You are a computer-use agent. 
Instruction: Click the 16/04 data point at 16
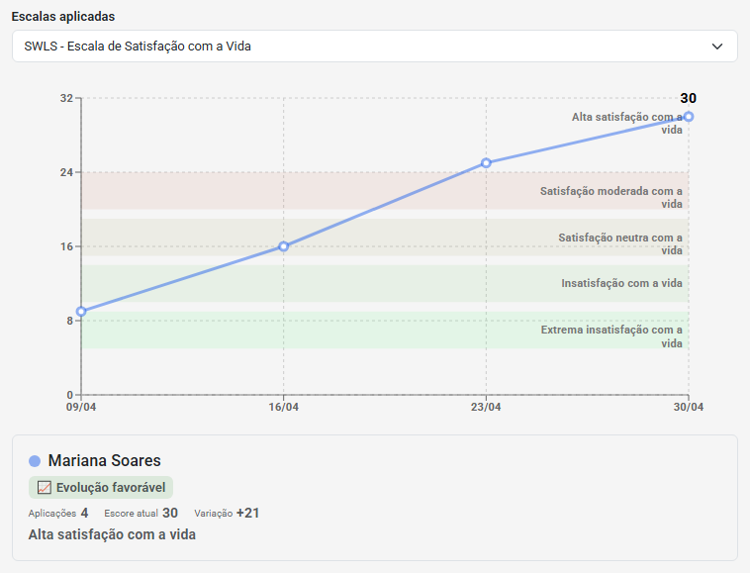(x=284, y=246)
